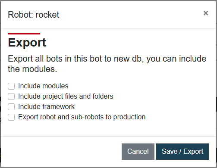Select "Include project files and folders" label

66,96
